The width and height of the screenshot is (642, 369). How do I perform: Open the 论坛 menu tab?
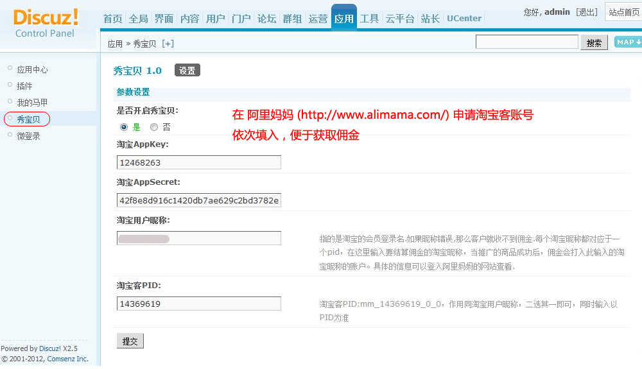[266, 19]
